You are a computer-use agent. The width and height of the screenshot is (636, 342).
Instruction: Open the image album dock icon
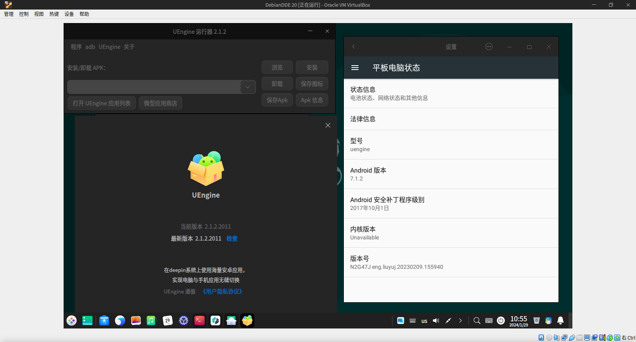[136, 321]
